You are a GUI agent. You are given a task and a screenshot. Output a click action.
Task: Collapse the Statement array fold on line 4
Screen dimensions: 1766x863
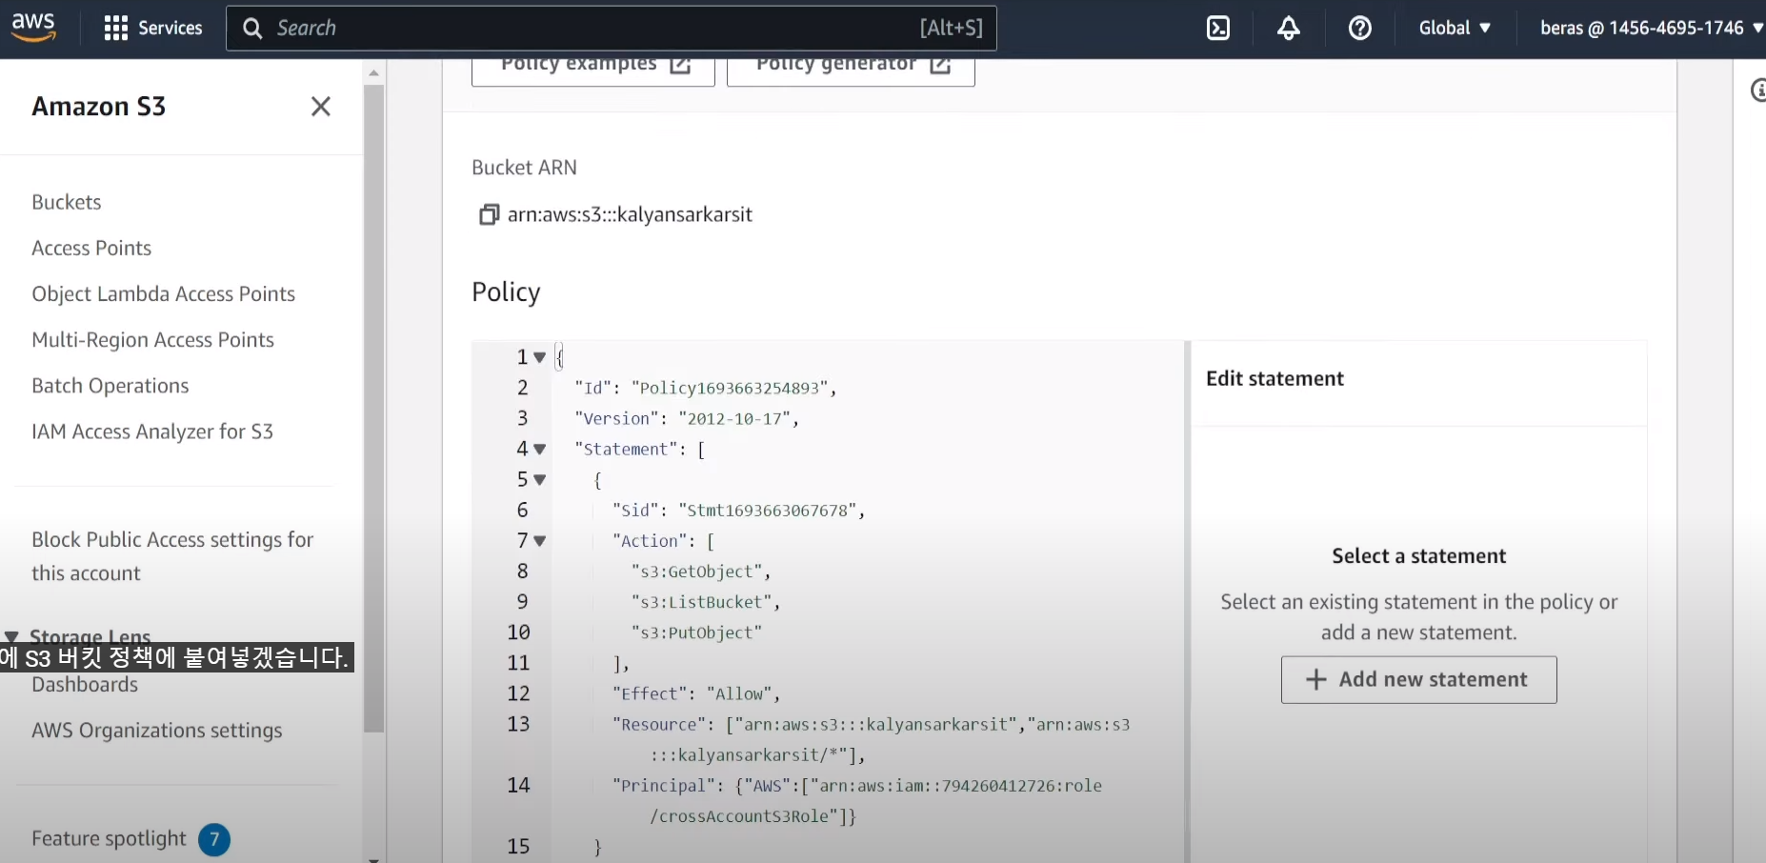(540, 449)
